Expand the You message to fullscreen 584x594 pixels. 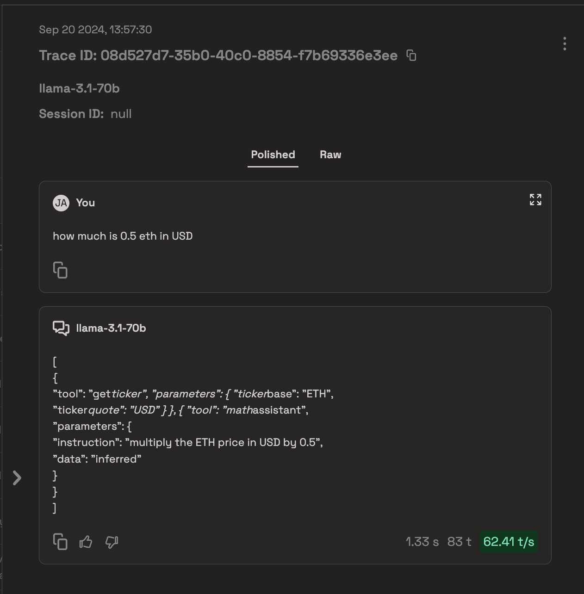click(x=535, y=199)
